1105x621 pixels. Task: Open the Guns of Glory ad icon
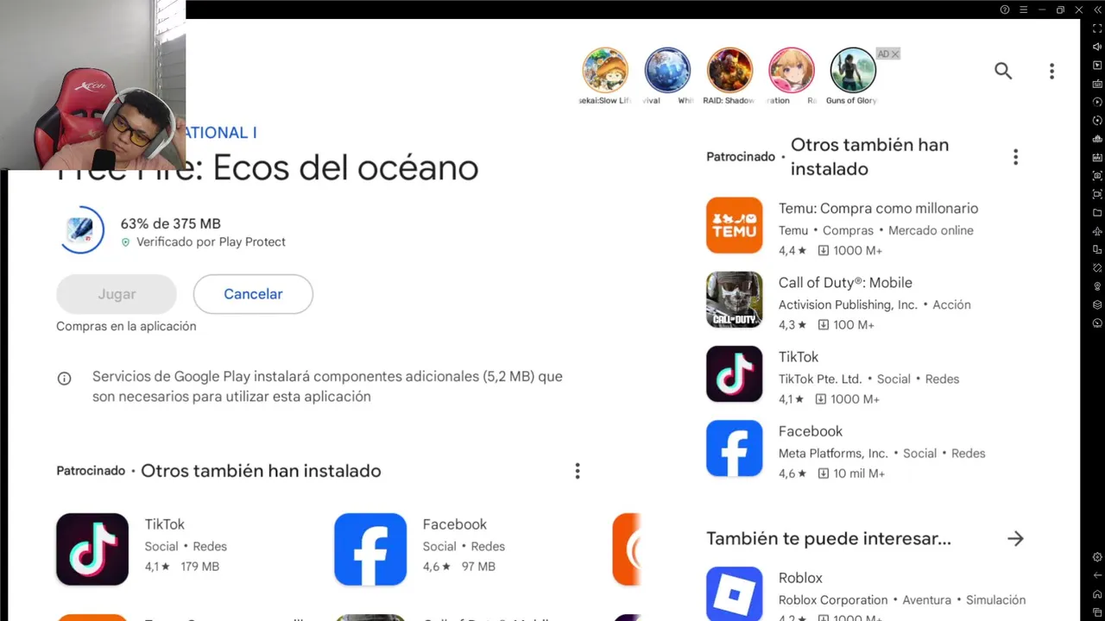click(853, 70)
